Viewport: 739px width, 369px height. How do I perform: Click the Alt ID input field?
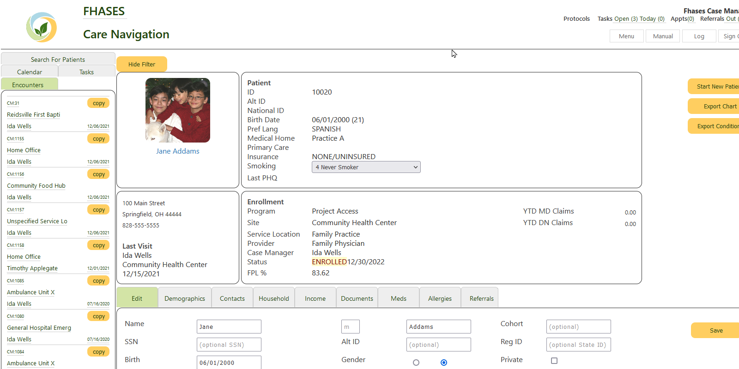coord(439,345)
